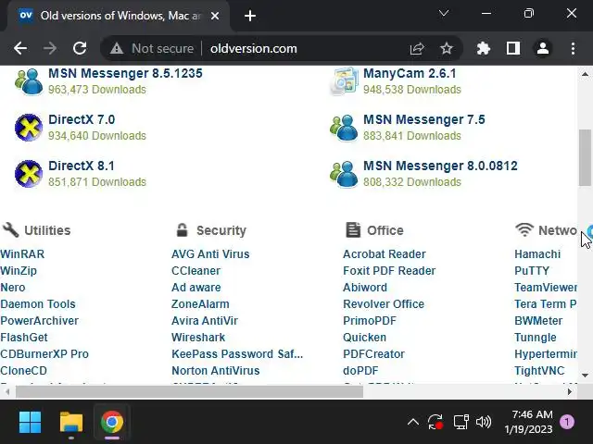Open the MSN Messenger 7.5 link
This screenshot has width=593, height=444.
pyautogui.click(x=424, y=119)
